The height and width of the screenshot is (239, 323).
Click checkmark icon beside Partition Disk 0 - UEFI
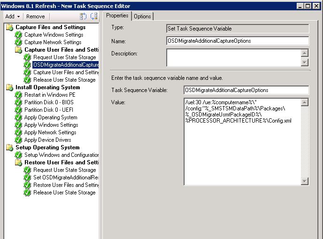(18, 110)
